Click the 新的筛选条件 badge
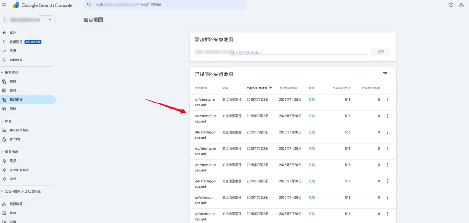 coord(33,42)
